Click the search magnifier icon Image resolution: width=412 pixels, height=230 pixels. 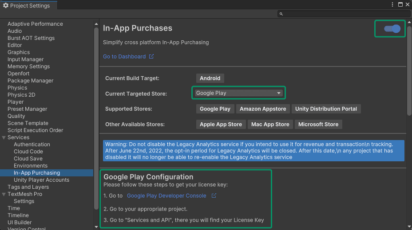281,14
